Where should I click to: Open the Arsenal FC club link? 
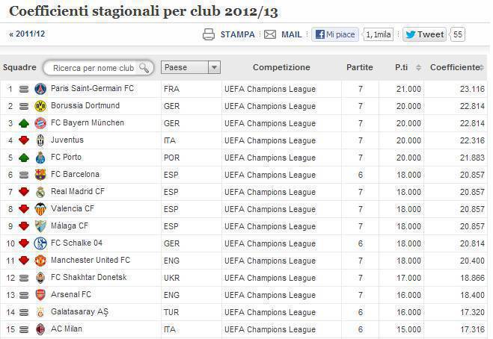[73, 295]
